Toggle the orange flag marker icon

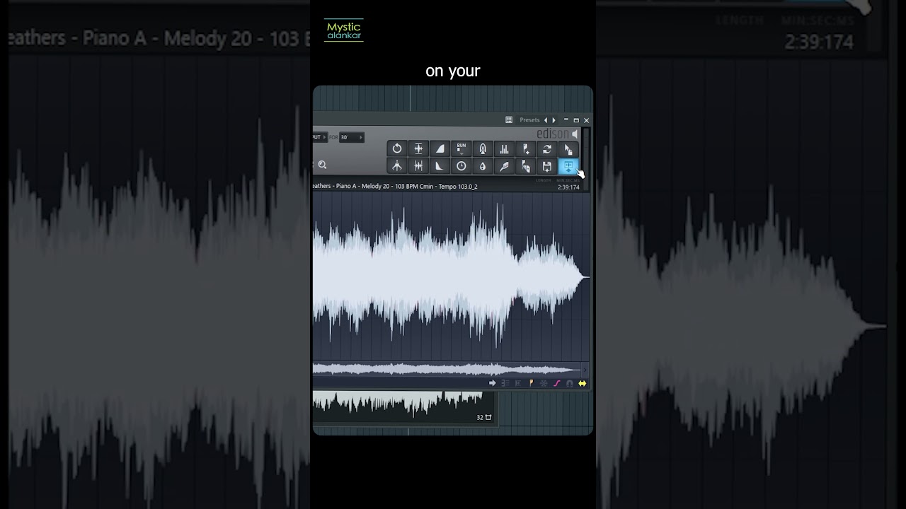point(531,383)
